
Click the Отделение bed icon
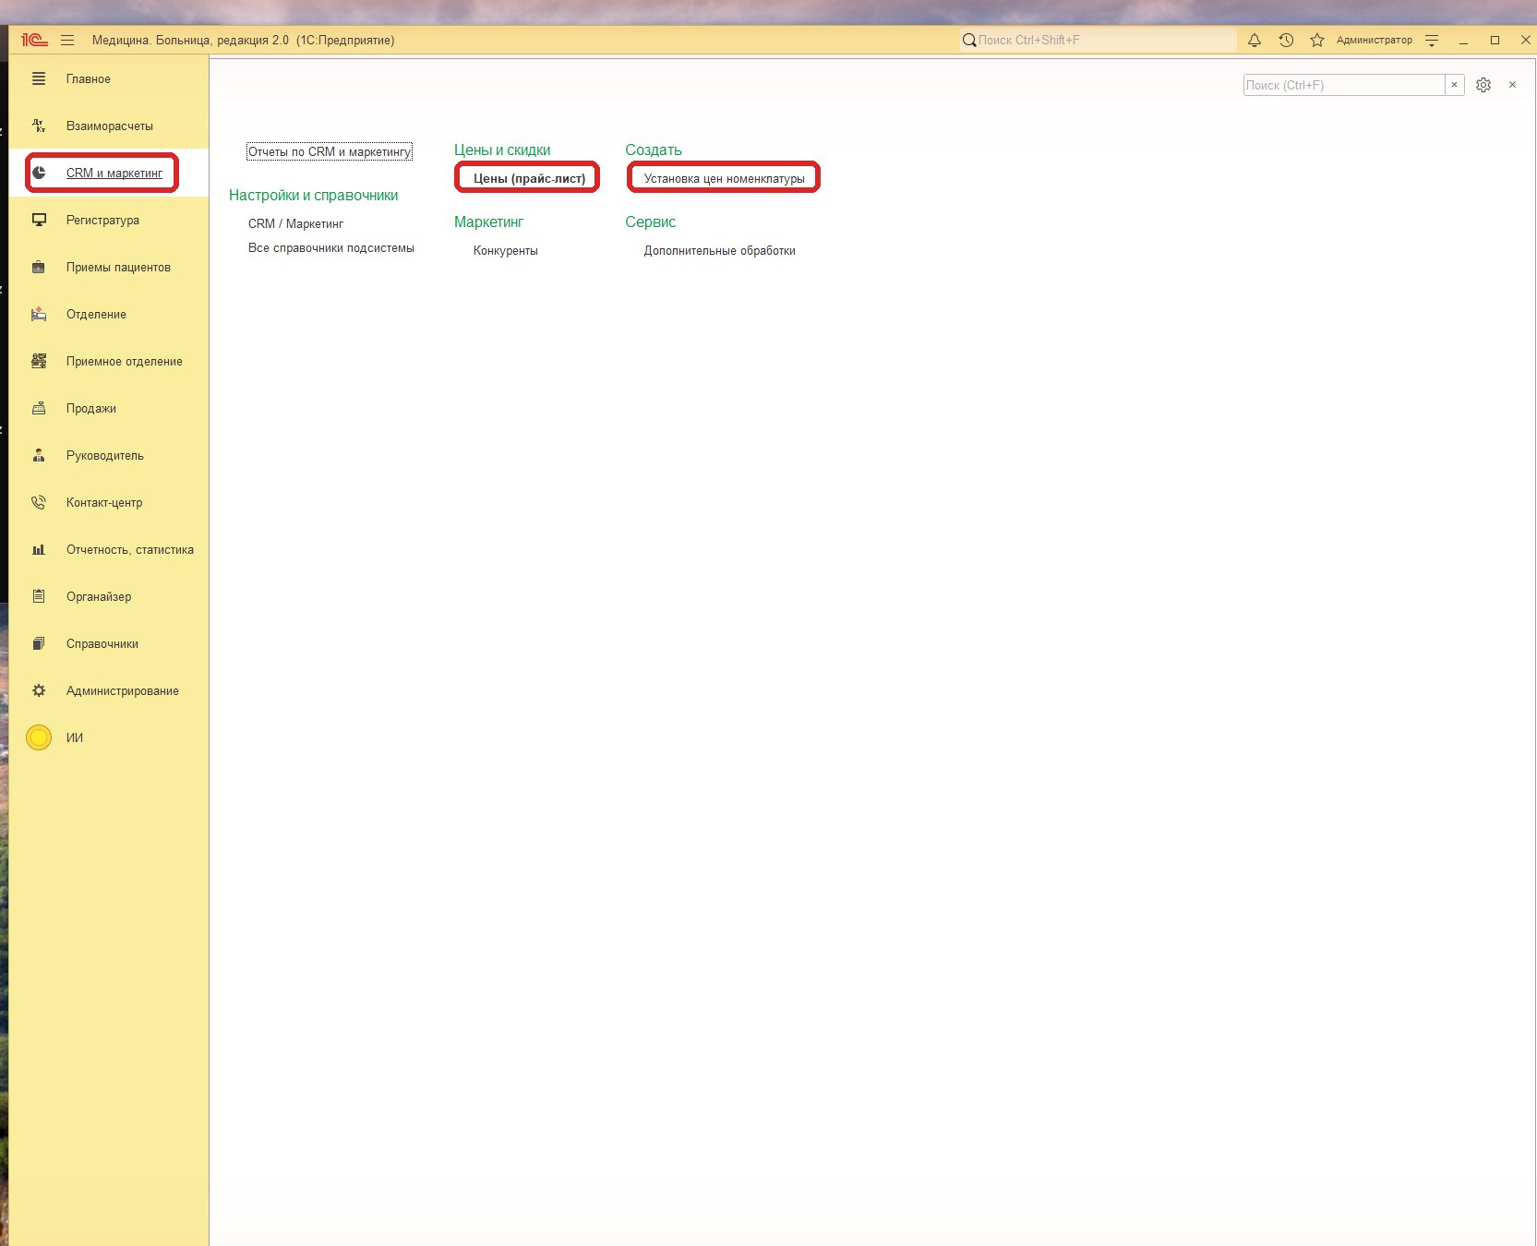tap(39, 314)
